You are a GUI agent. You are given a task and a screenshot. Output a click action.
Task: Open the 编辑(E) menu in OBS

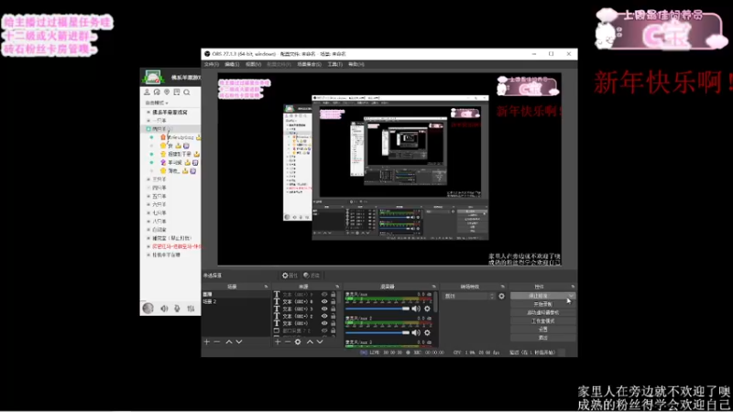(x=232, y=64)
